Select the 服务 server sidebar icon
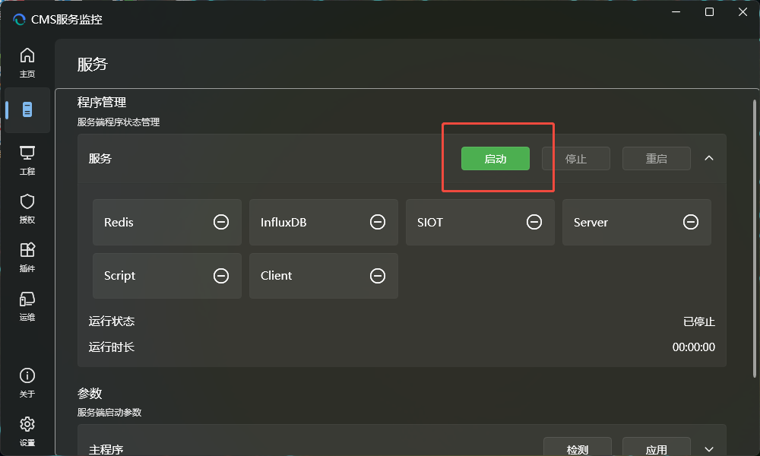 tap(27, 110)
